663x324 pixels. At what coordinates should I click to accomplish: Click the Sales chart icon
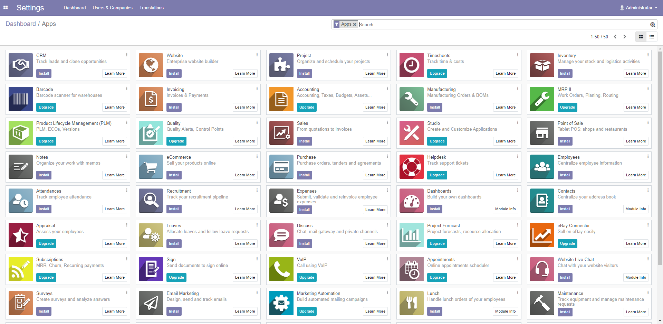pos(281,133)
